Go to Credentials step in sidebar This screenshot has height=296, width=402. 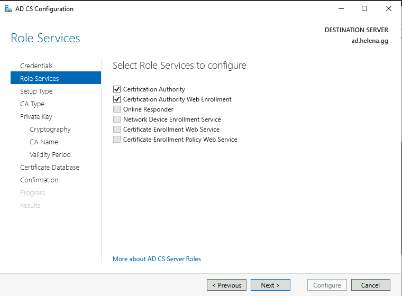(36, 66)
